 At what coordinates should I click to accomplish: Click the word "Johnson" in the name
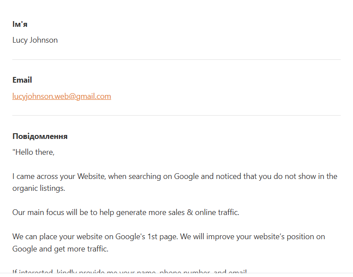(x=43, y=40)
